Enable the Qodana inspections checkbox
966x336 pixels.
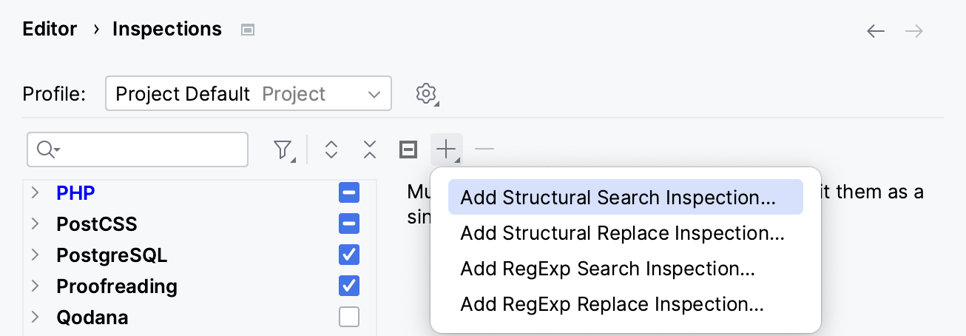click(x=348, y=317)
